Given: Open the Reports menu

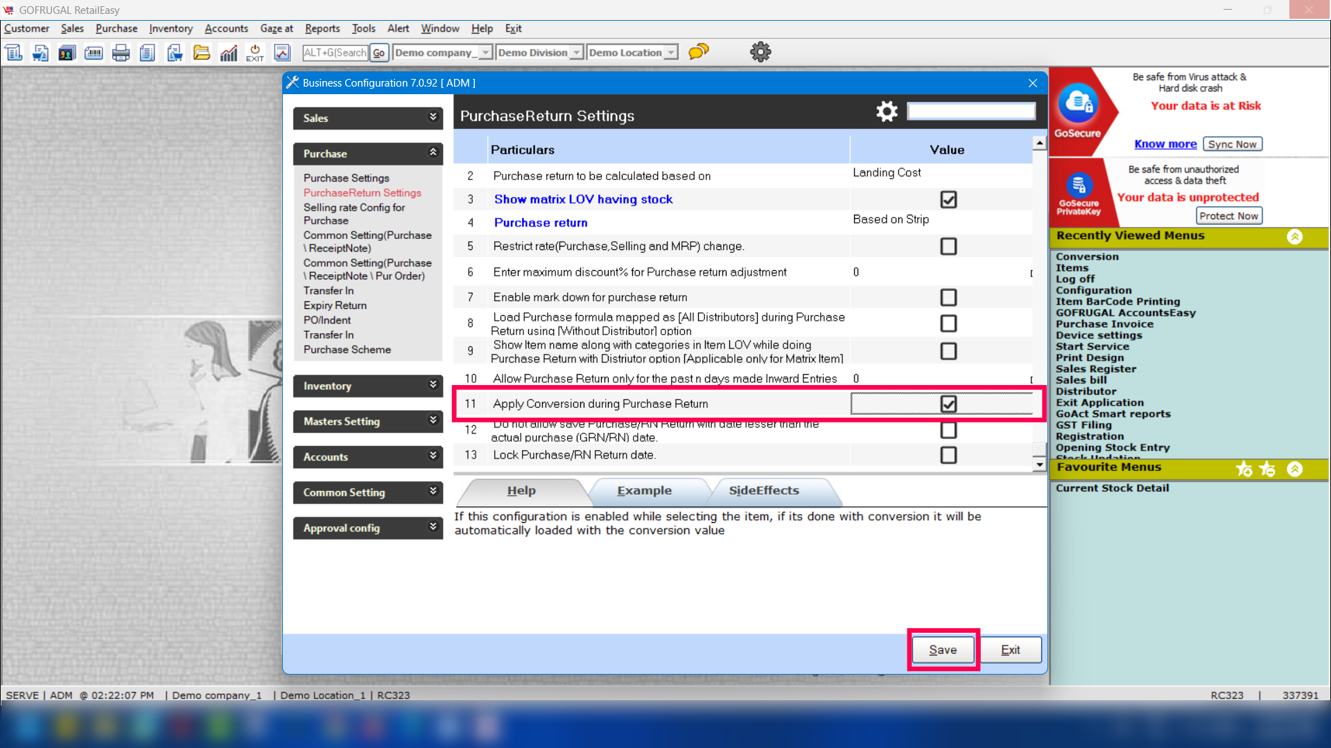Looking at the screenshot, I should [x=322, y=28].
